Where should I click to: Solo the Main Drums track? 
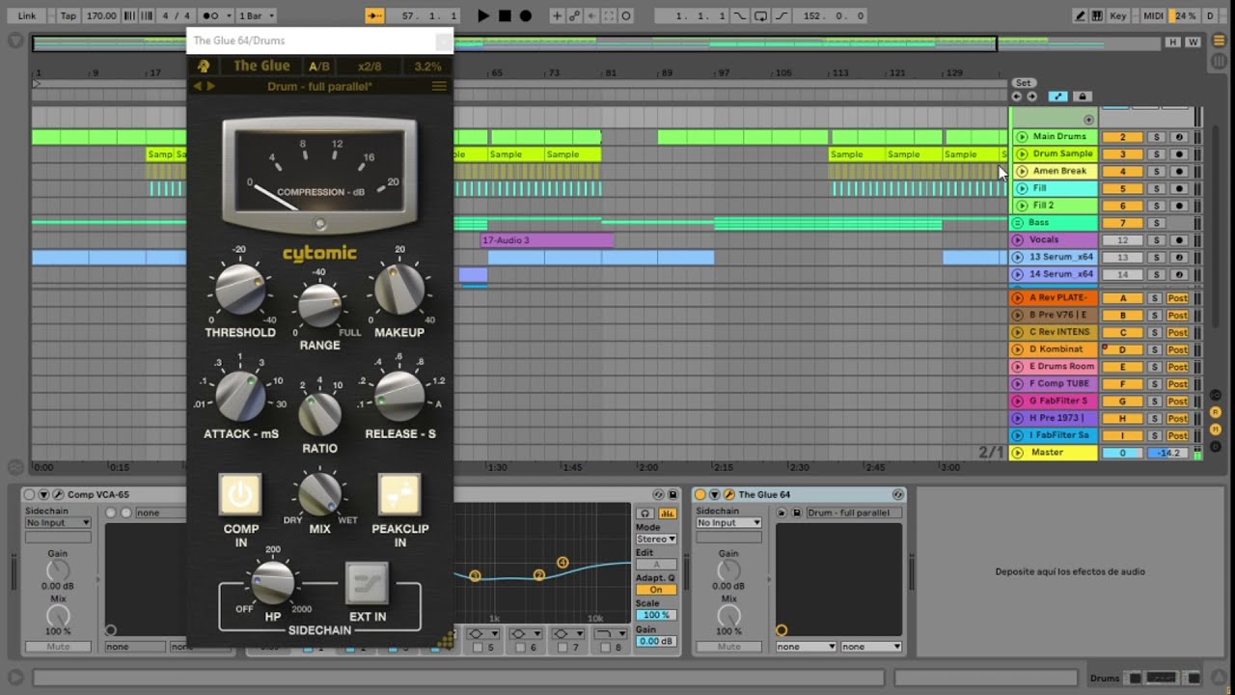[1156, 137]
